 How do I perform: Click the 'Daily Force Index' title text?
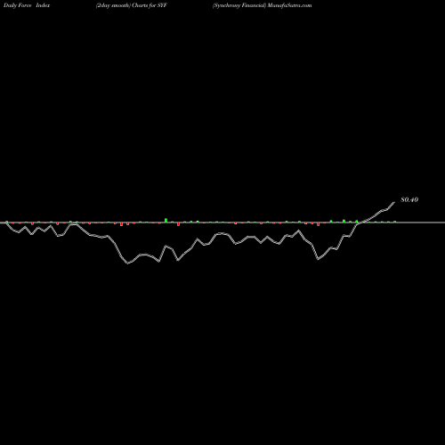[27, 5]
